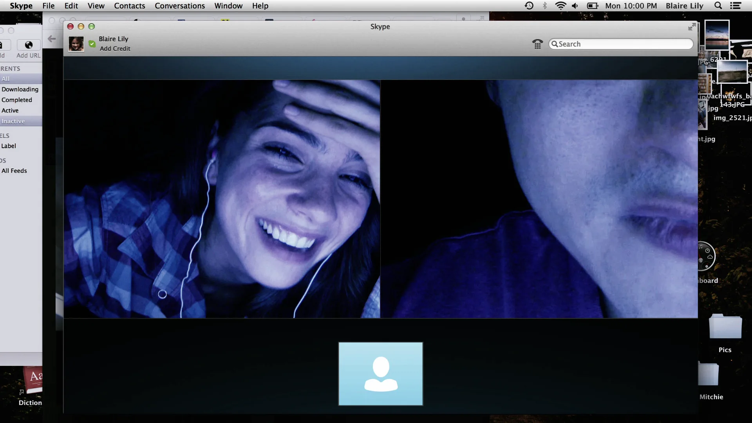Open the Edit menu
Screen dimensions: 752x423
[x=71, y=6]
